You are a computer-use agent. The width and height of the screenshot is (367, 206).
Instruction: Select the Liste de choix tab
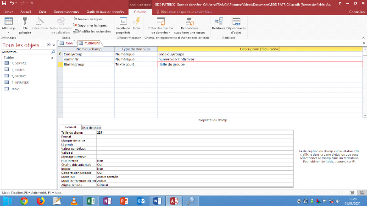pyautogui.click(x=91, y=127)
